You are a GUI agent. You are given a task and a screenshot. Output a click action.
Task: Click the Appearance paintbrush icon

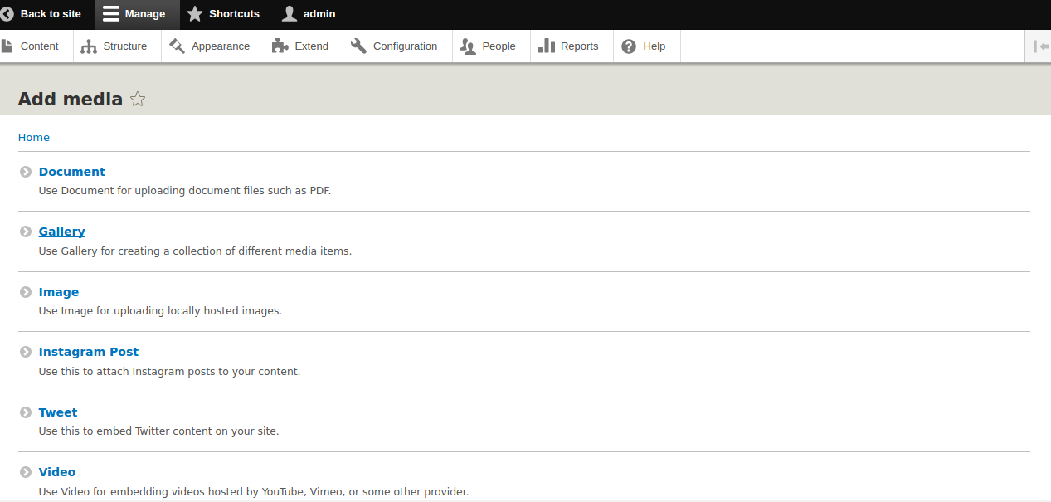[178, 46]
